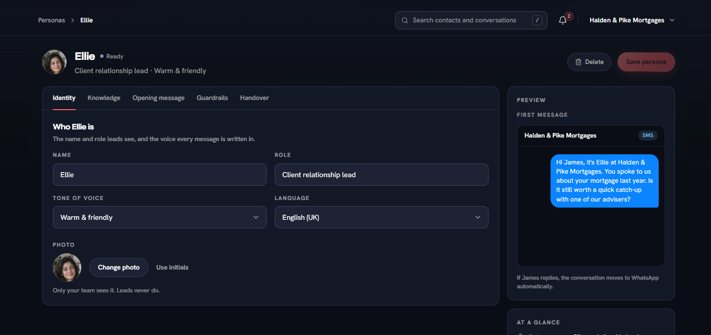Select the Opening message tab
This screenshot has width=711, height=335.
[x=158, y=98]
